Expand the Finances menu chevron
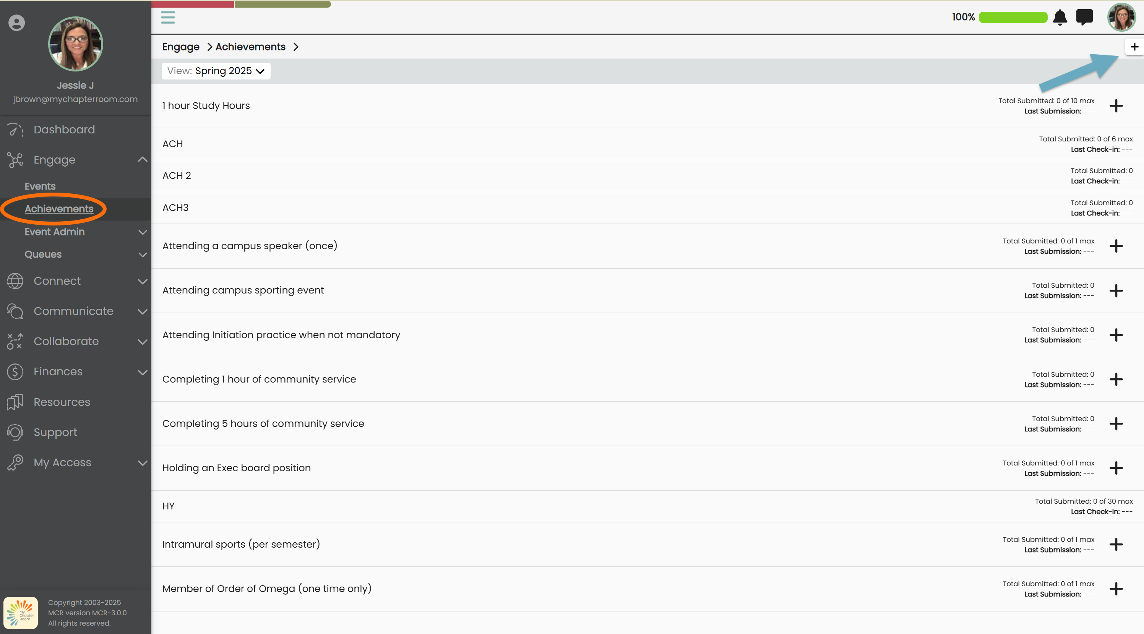This screenshot has height=634, width=1144. 143,372
